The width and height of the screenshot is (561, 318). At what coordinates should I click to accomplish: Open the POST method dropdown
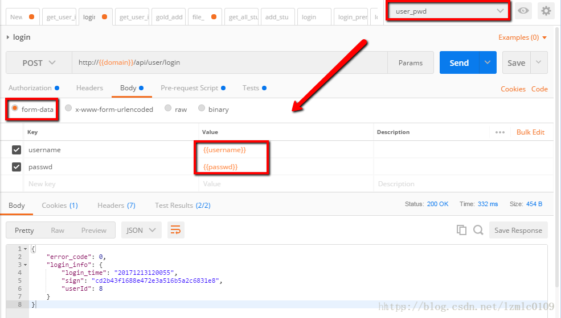39,63
